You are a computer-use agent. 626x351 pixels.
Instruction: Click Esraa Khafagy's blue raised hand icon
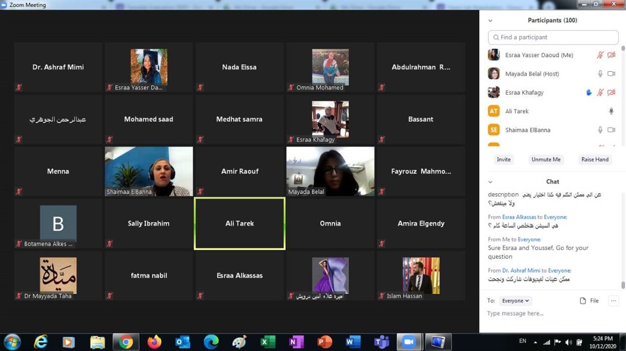click(589, 93)
